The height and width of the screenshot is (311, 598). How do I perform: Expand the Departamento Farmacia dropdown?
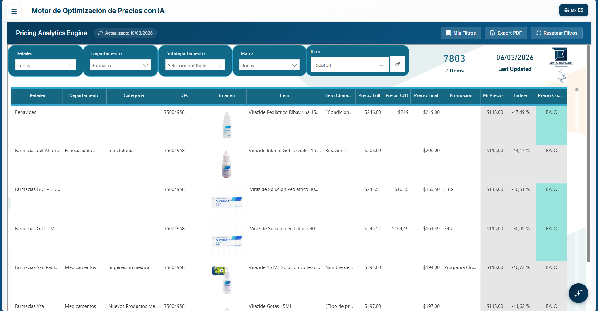120,65
